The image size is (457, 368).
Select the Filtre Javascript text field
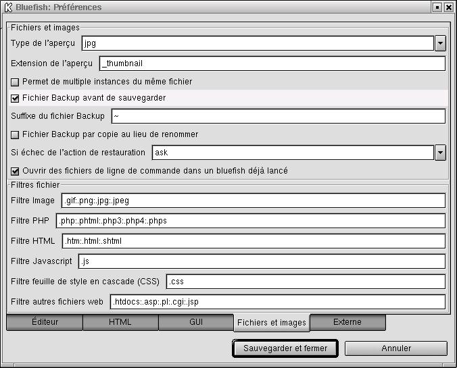(x=262, y=261)
